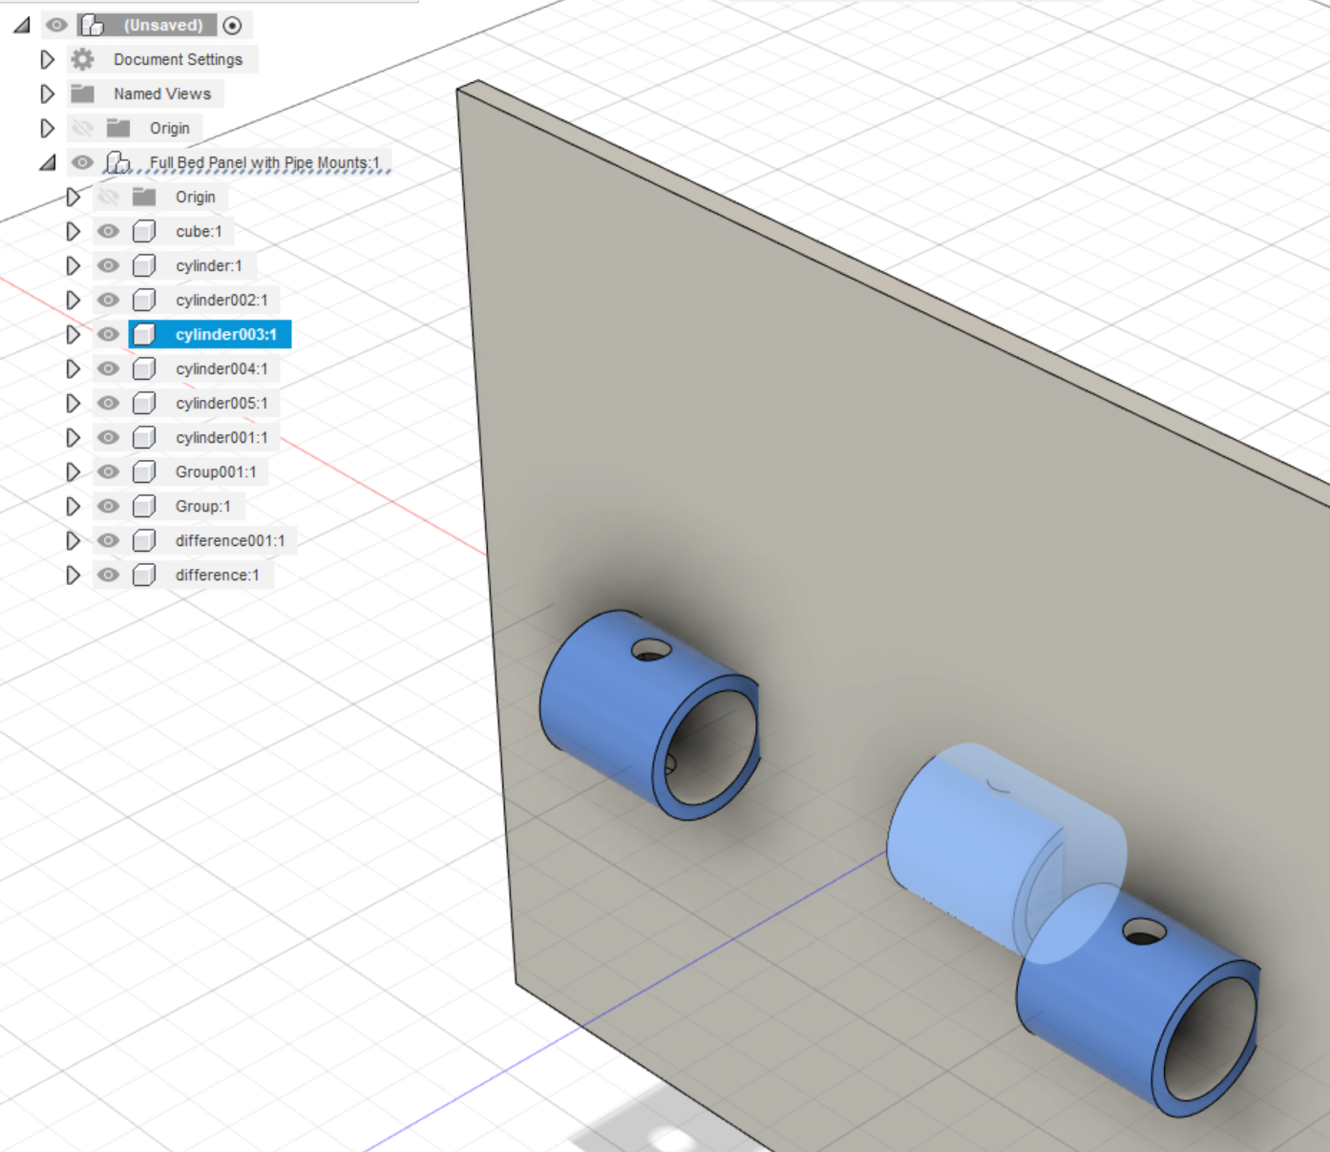Image resolution: width=1330 pixels, height=1152 pixels.
Task: Hide the difference:1 component
Action: tap(109, 575)
